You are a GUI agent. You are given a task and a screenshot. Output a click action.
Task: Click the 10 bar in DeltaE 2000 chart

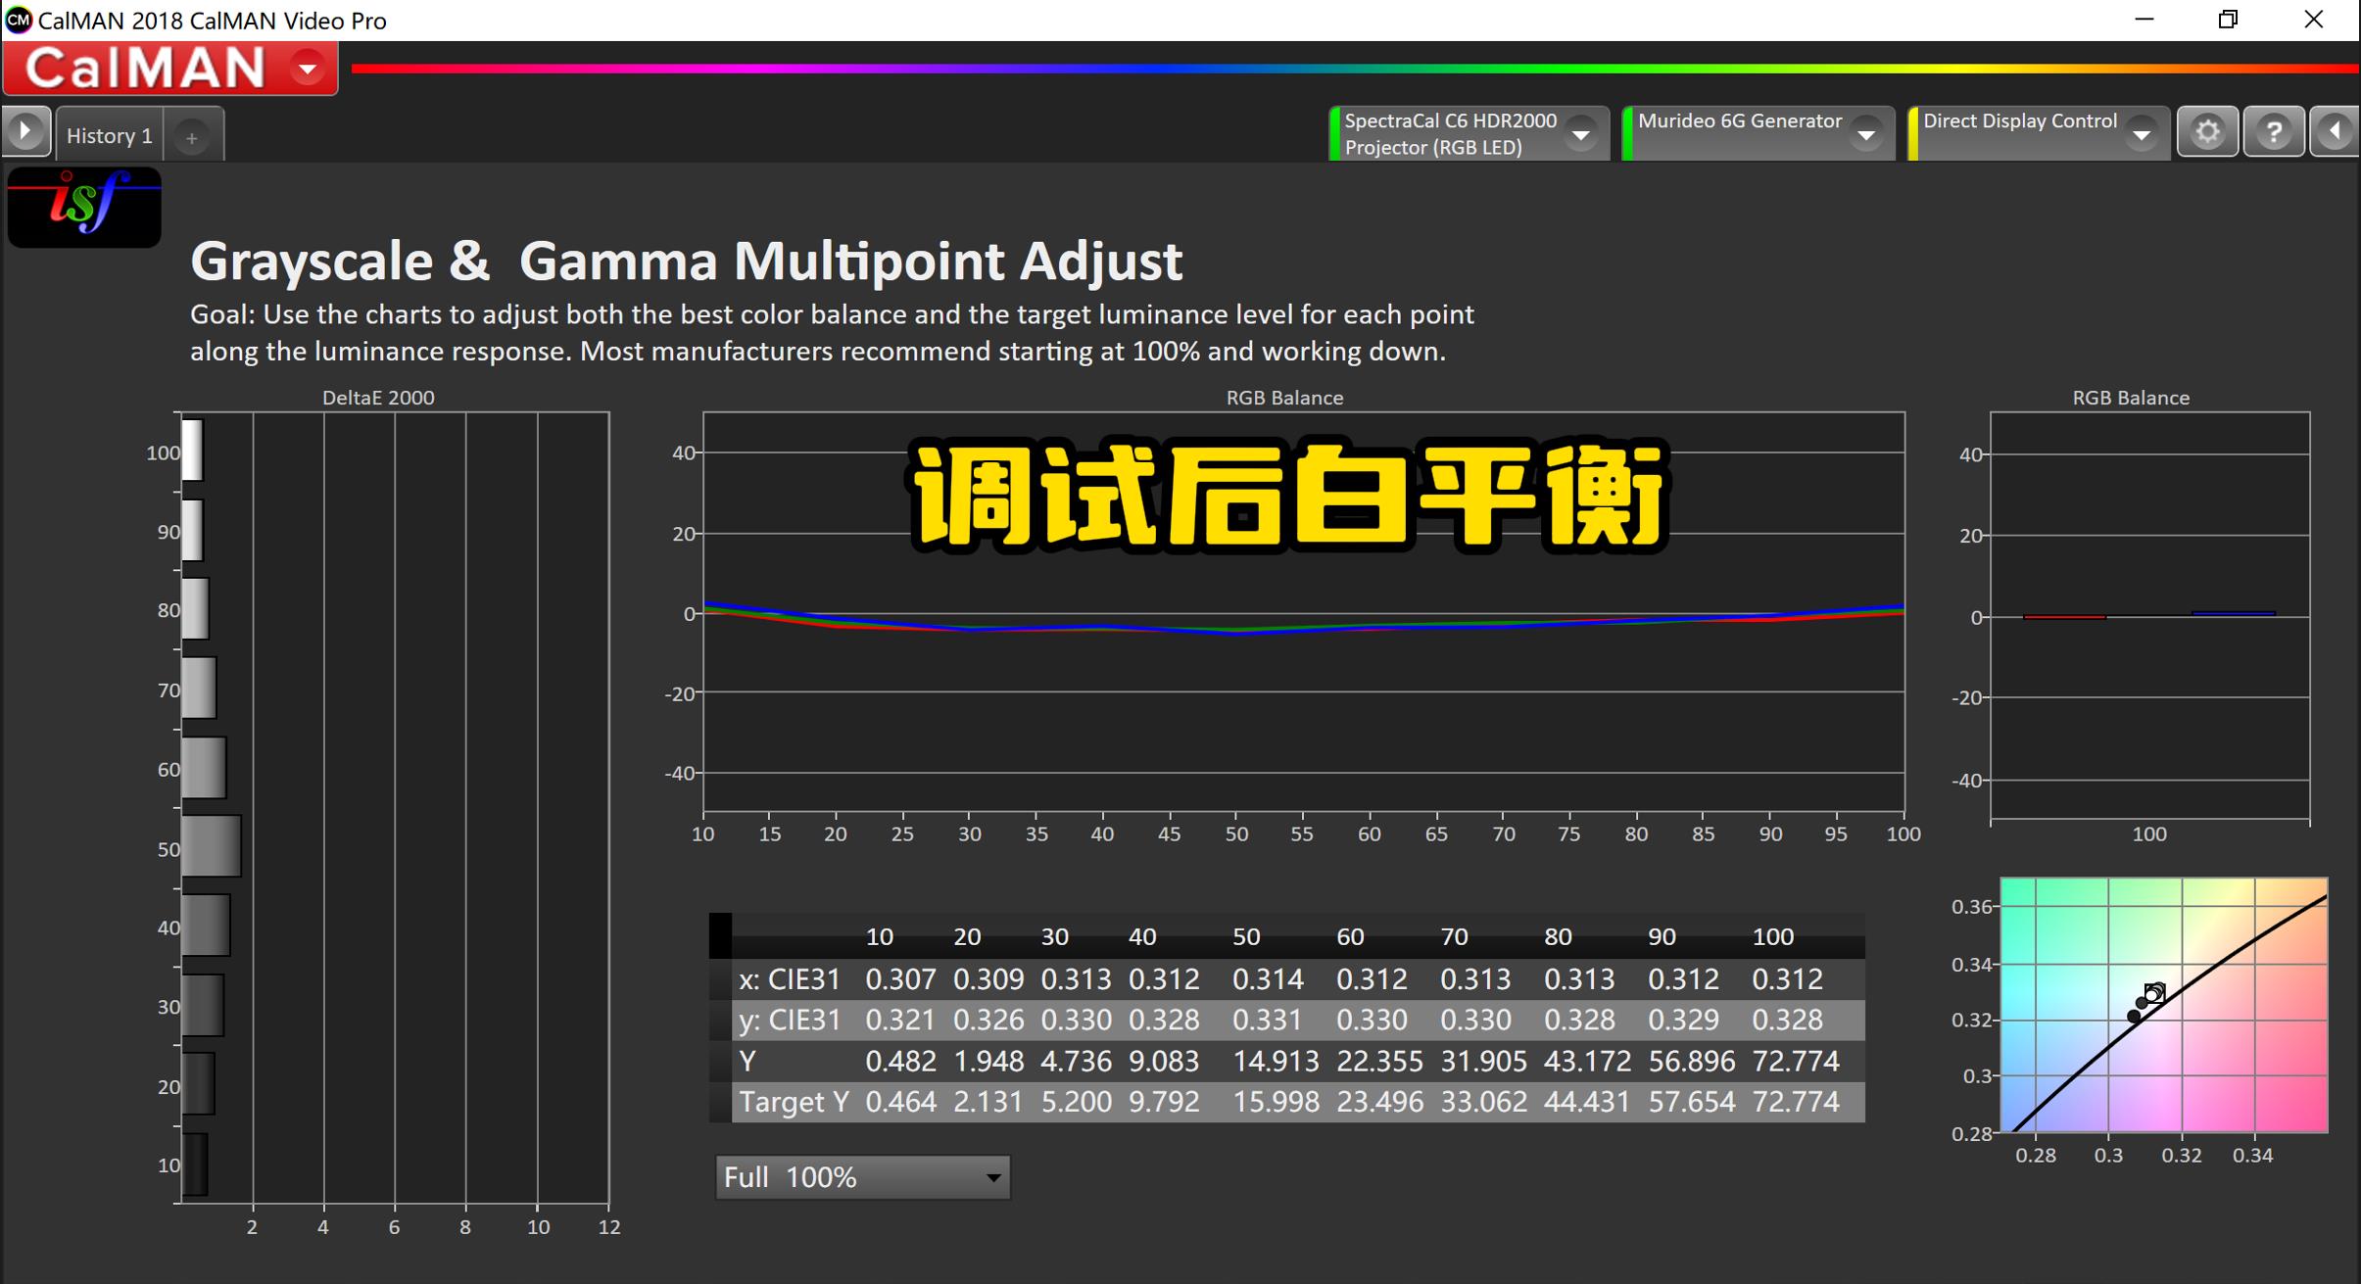click(195, 1165)
